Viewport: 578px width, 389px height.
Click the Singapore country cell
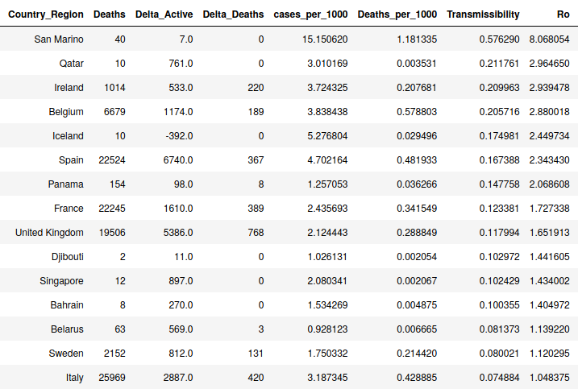point(61,281)
